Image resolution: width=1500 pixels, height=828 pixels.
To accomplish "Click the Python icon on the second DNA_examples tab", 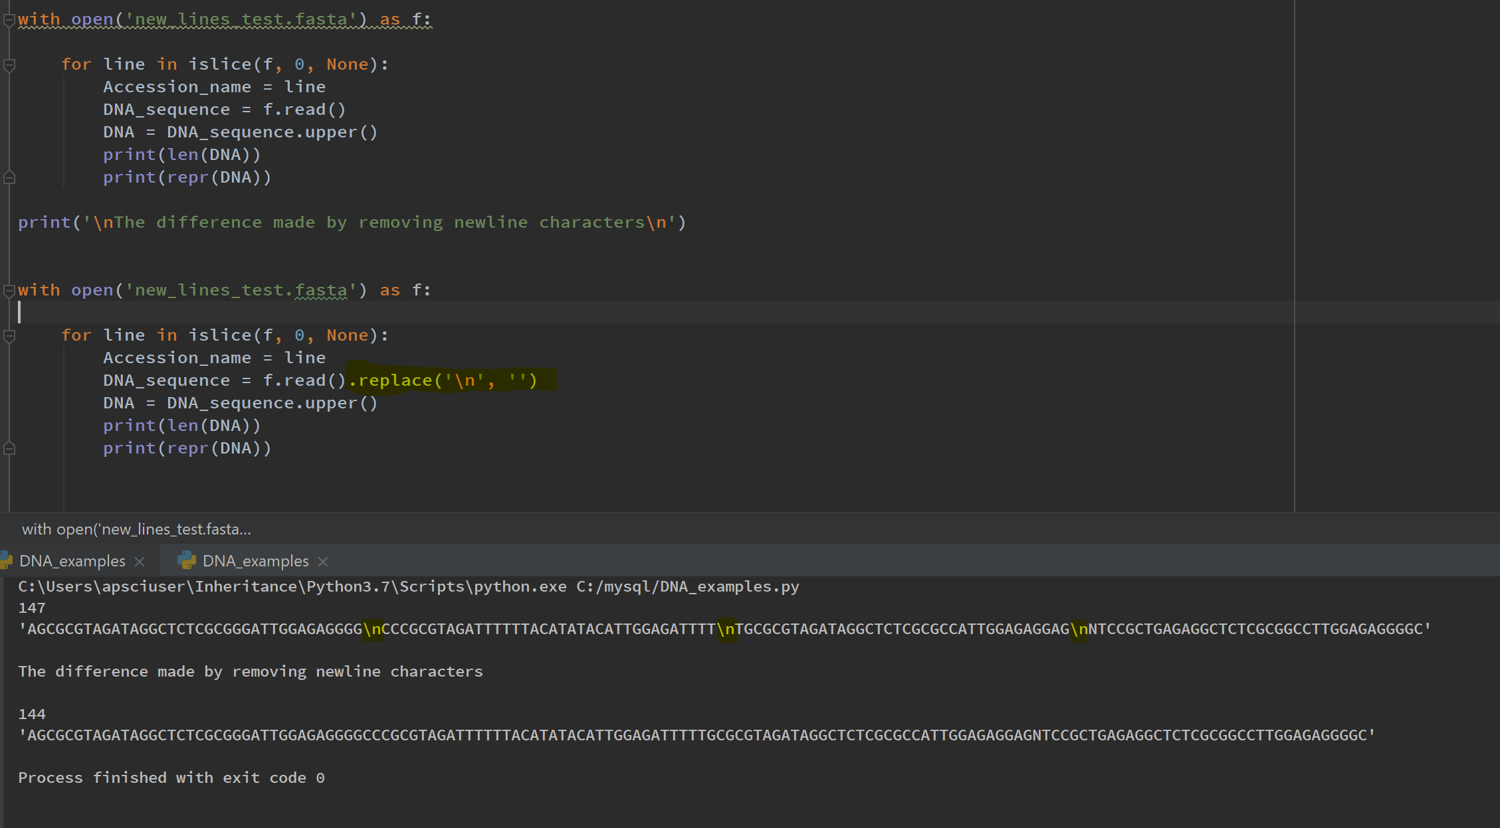I will (x=185, y=561).
